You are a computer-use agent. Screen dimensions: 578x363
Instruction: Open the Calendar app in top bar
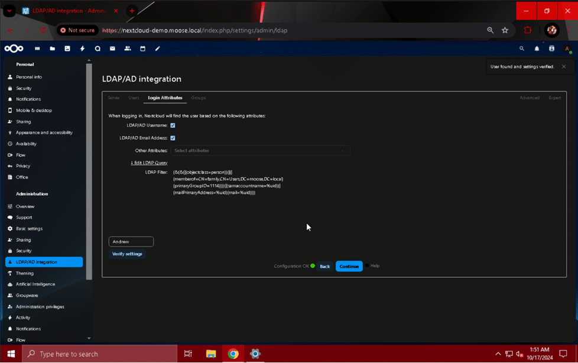142,48
